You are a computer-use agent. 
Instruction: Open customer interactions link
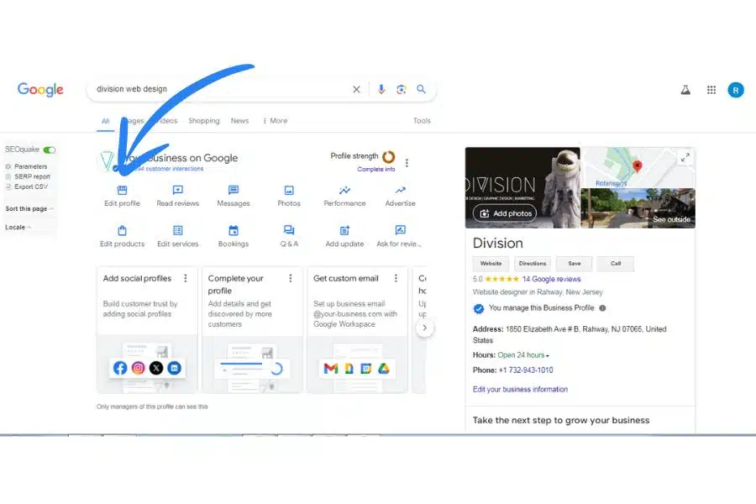coord(169,169)
